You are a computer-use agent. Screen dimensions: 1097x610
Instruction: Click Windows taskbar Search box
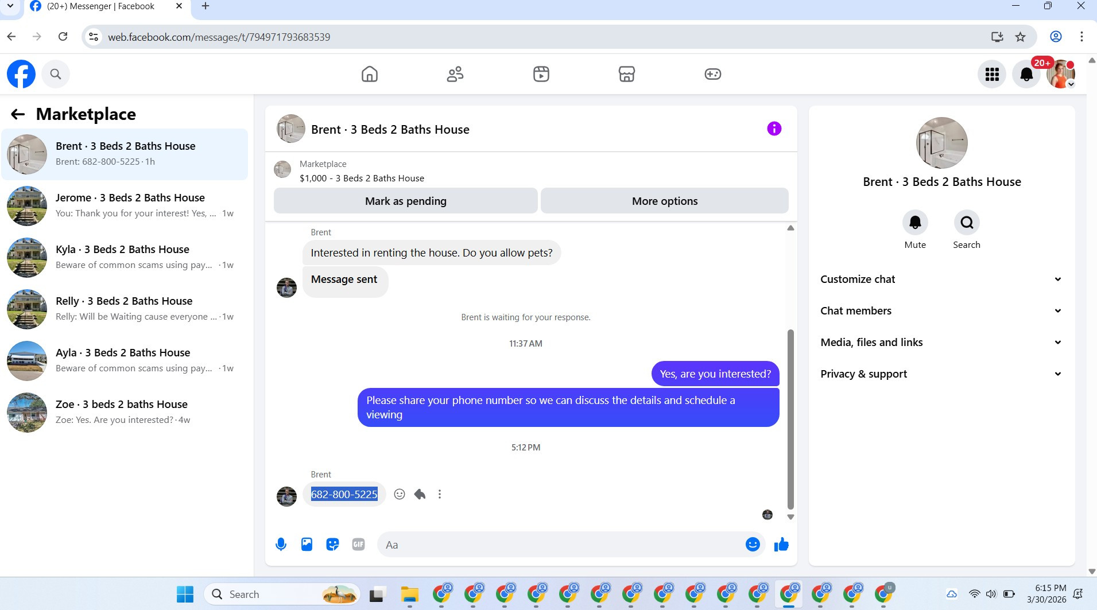pos(282,595)
